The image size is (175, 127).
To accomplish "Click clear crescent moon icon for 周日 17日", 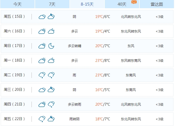I will [51, 46].
